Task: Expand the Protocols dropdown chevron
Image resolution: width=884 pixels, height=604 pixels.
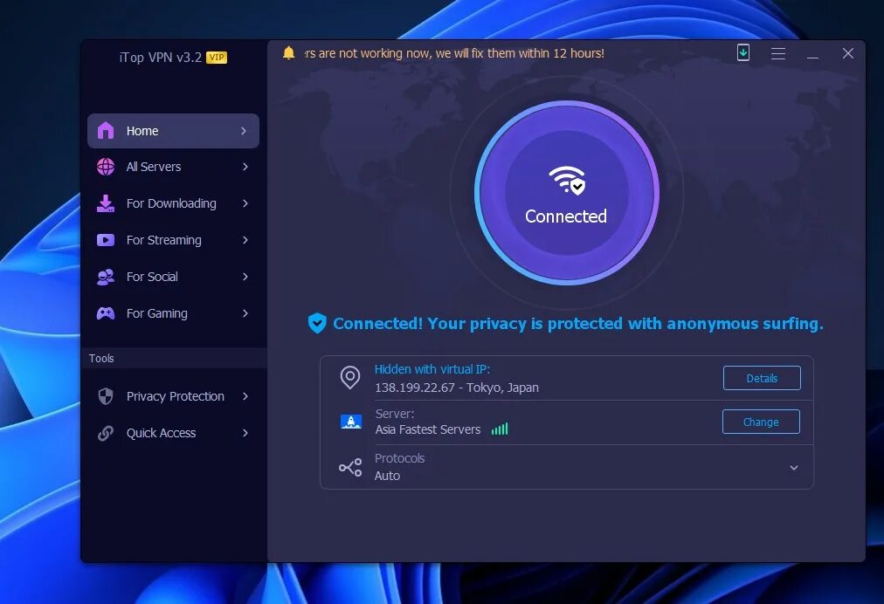Action: 794,468
